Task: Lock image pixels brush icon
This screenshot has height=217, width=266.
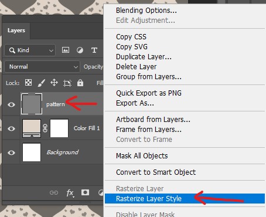Action: (42, 83)
